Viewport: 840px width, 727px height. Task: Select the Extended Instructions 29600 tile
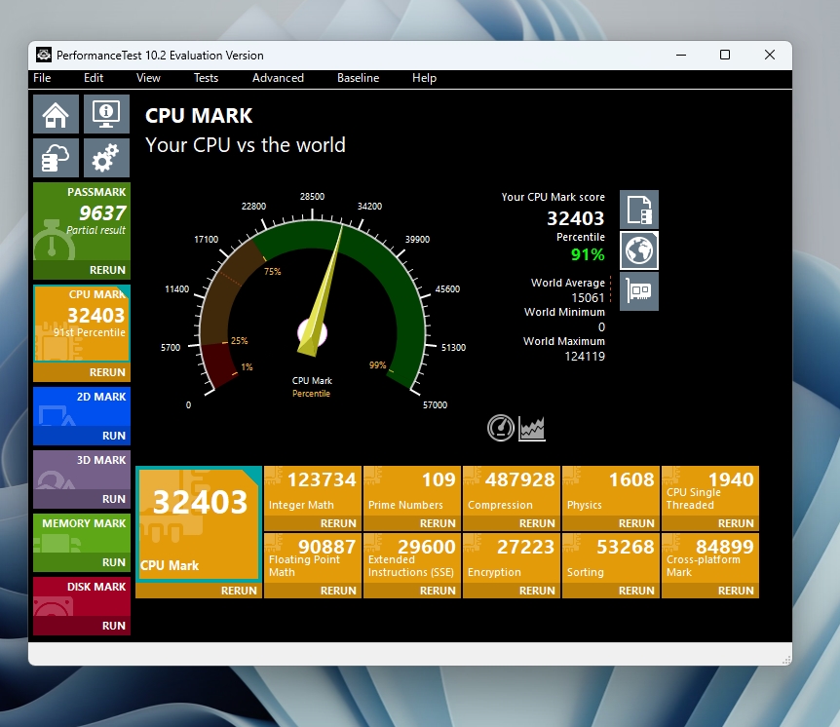412,558
